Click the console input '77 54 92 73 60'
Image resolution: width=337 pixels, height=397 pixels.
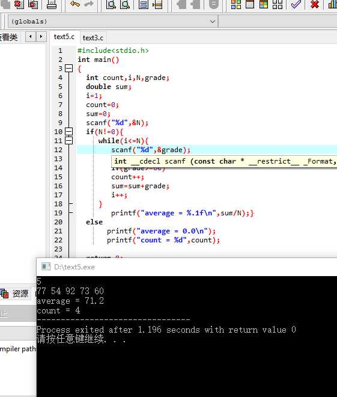pyautogui.click(x=70, y=291)
